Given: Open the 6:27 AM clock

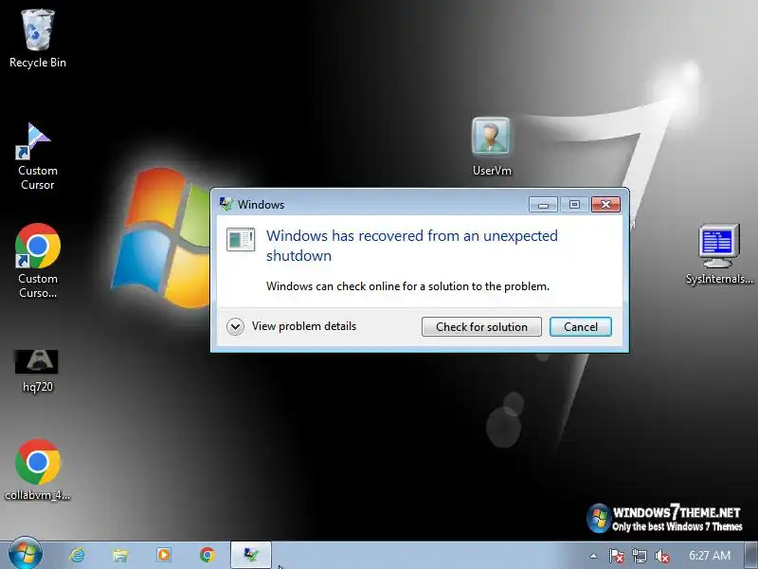Looking at the screenshot, I should pos(709,556).
